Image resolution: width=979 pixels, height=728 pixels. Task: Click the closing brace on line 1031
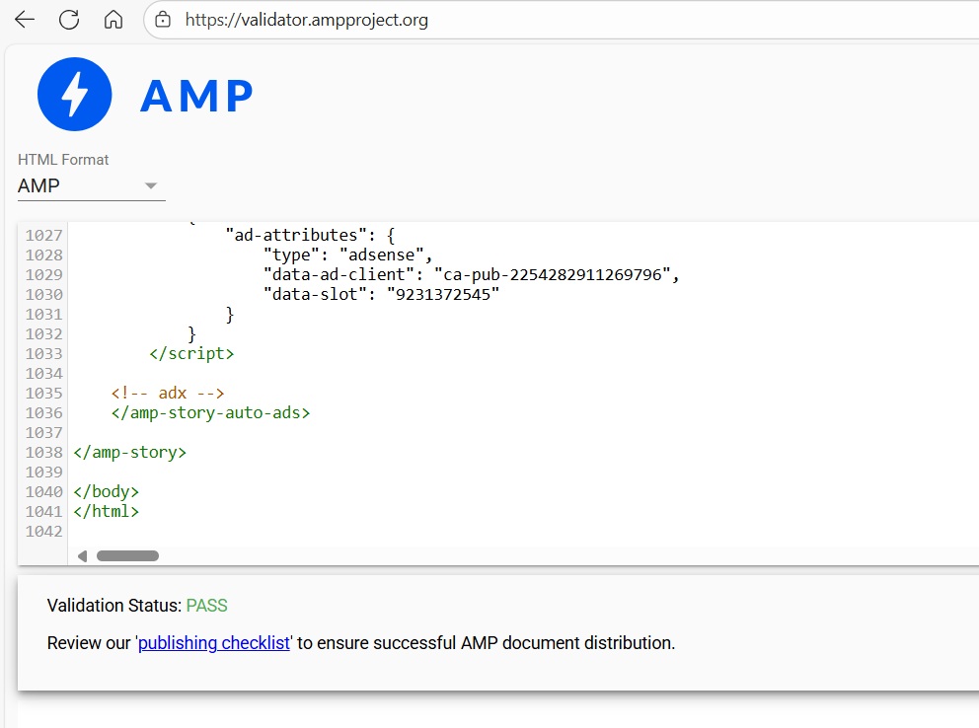click(x=230, y=315)
